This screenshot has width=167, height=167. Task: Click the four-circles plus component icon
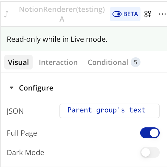(148, 14)
